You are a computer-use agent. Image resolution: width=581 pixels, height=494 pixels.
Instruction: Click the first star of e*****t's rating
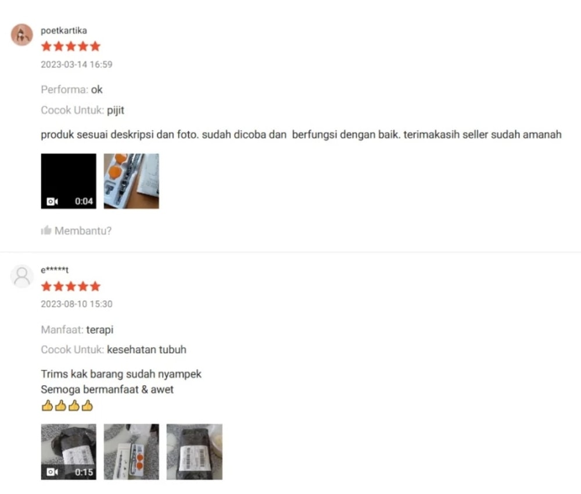46,286
